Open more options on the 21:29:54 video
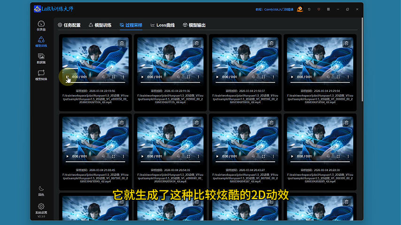 (348, 77)
